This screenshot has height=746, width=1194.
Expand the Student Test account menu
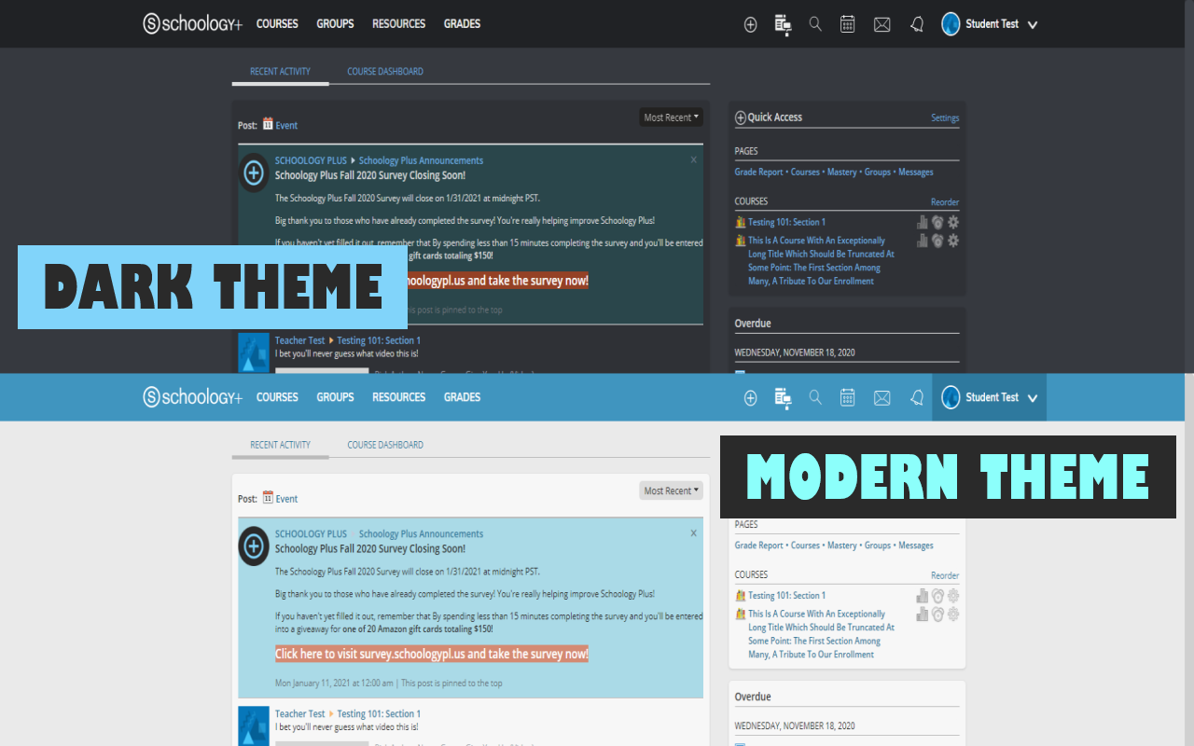pos(990,24)
